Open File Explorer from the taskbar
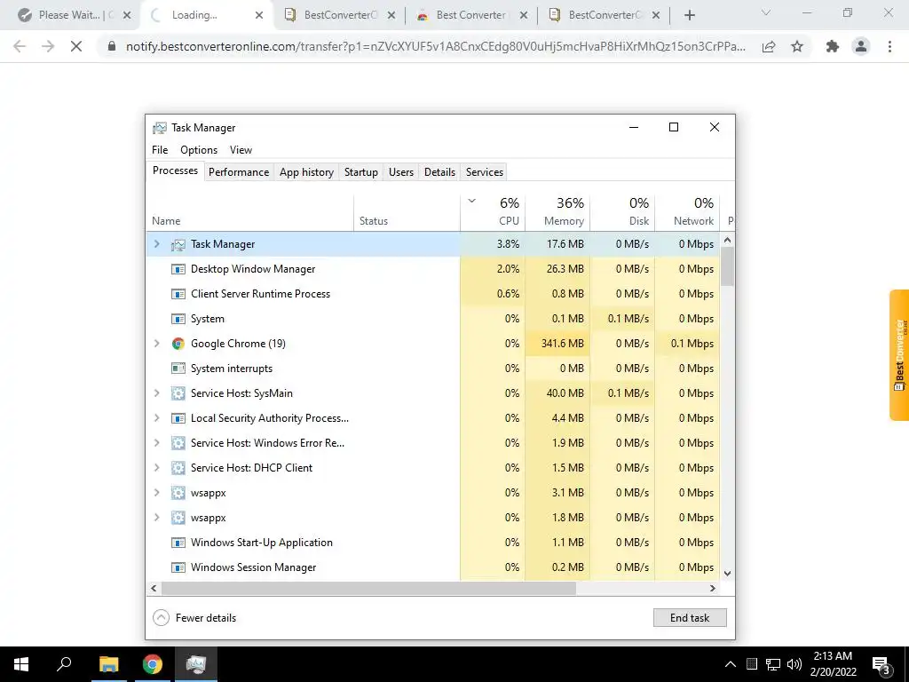The width and height of the screenshot is (909, 682). (x=108, y=664)
